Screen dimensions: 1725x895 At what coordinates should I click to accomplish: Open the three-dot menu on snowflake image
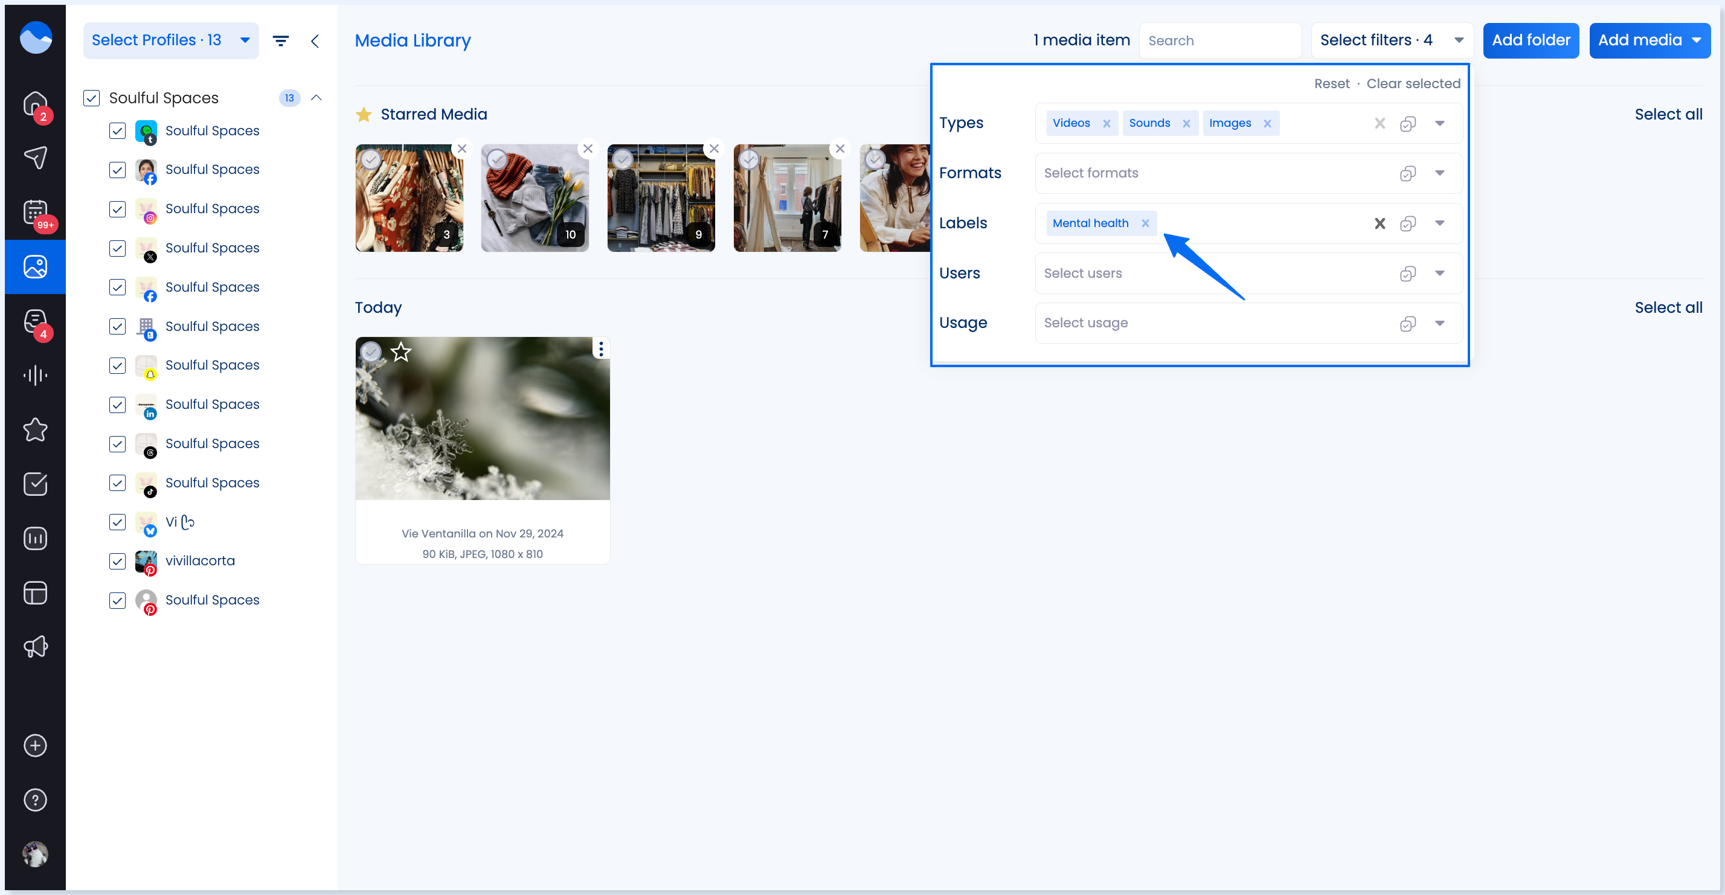(x=600, y=349)
